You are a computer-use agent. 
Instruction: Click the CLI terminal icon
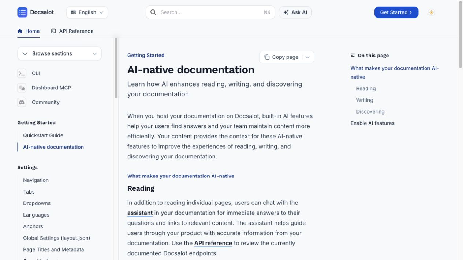click(x=22, y=73)
